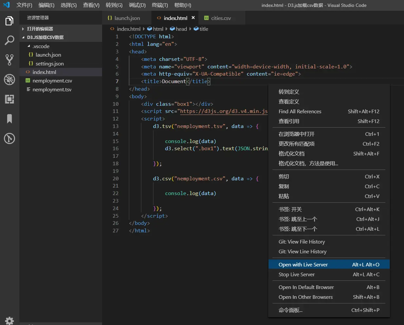Open the Debug view icon

9,80
